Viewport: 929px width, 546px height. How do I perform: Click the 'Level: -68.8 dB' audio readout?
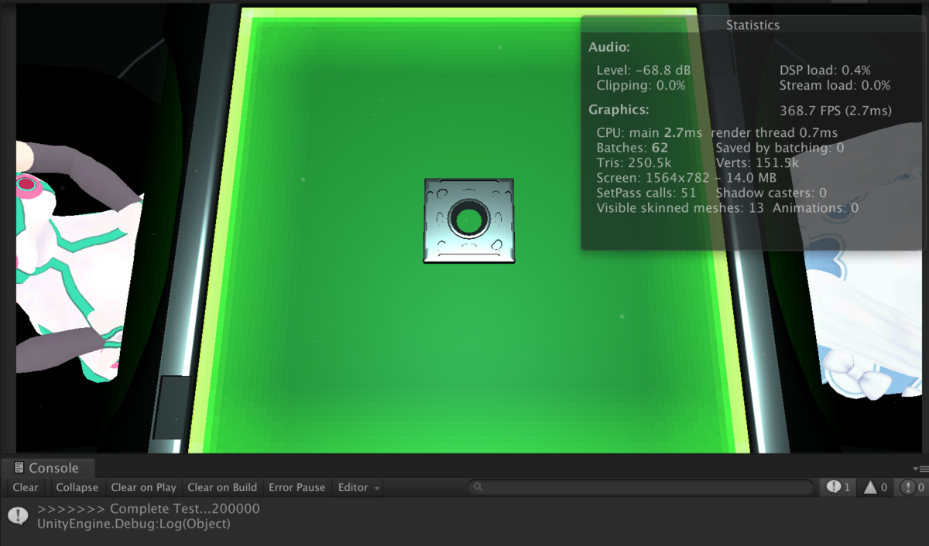coord(643,70)
